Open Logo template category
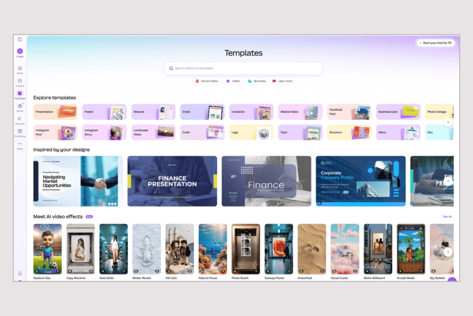The image size is (473, 316). [251, 132]
